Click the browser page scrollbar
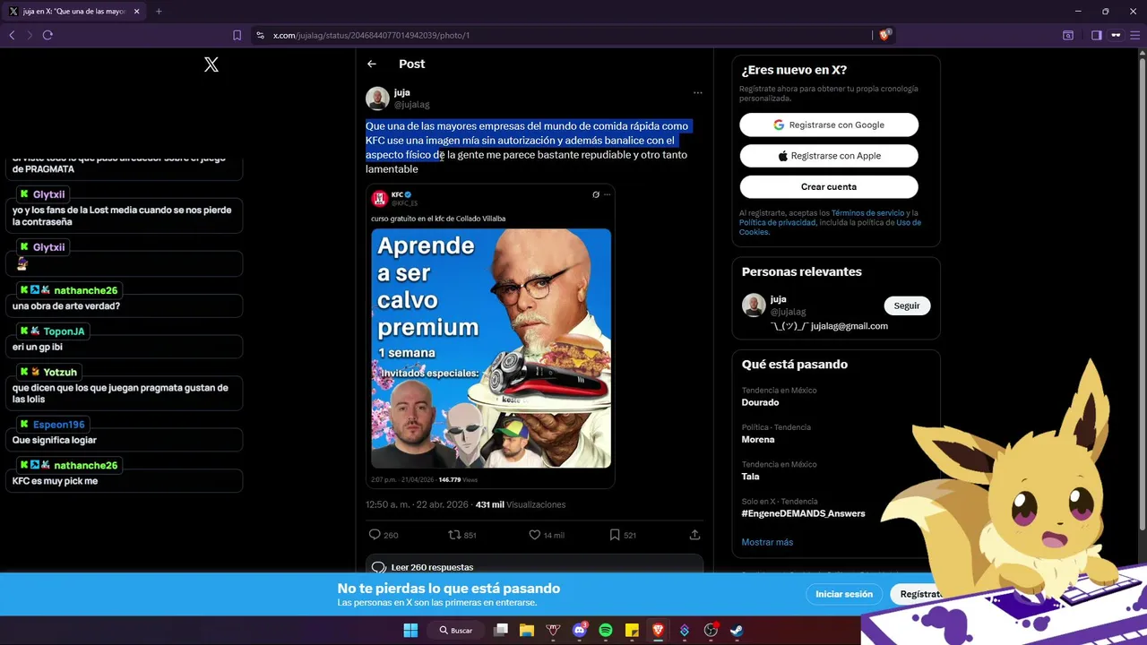 [1141, 296]
